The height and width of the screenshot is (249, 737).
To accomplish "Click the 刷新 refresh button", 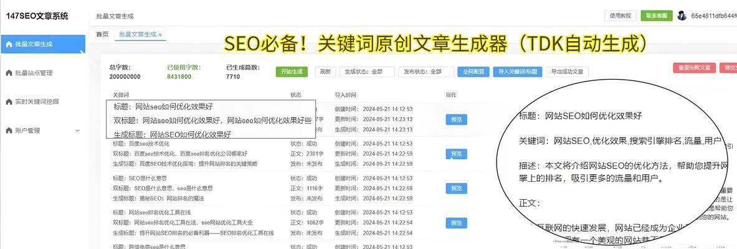I will pyautogui.click(x=325, y=72).
